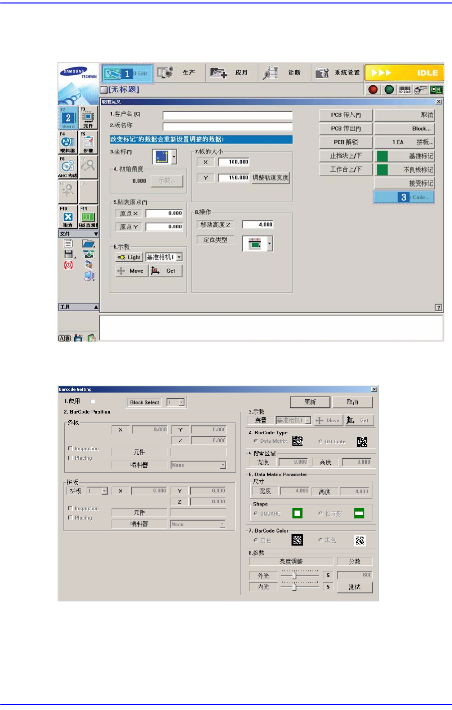This screenshot has width=452, height=710.
Task: Click Get in the board definition dialog
Action: [x=166, y=271]
